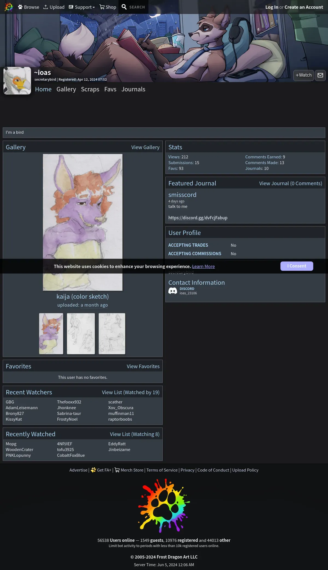Click the Upload arrow icon

pyautogui.click(x=46, y=7)
